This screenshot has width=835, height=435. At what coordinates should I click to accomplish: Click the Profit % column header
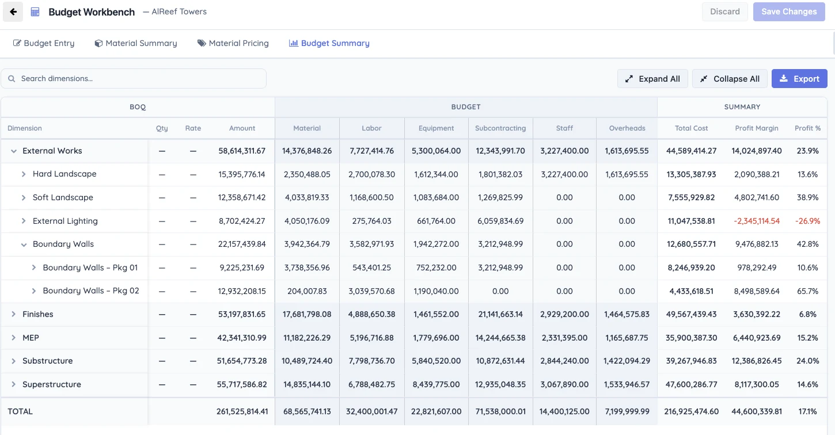click(x=808, y=128)
